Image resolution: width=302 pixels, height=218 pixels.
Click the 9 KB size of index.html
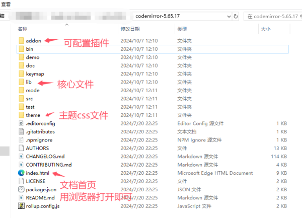(x=281, y=173)
